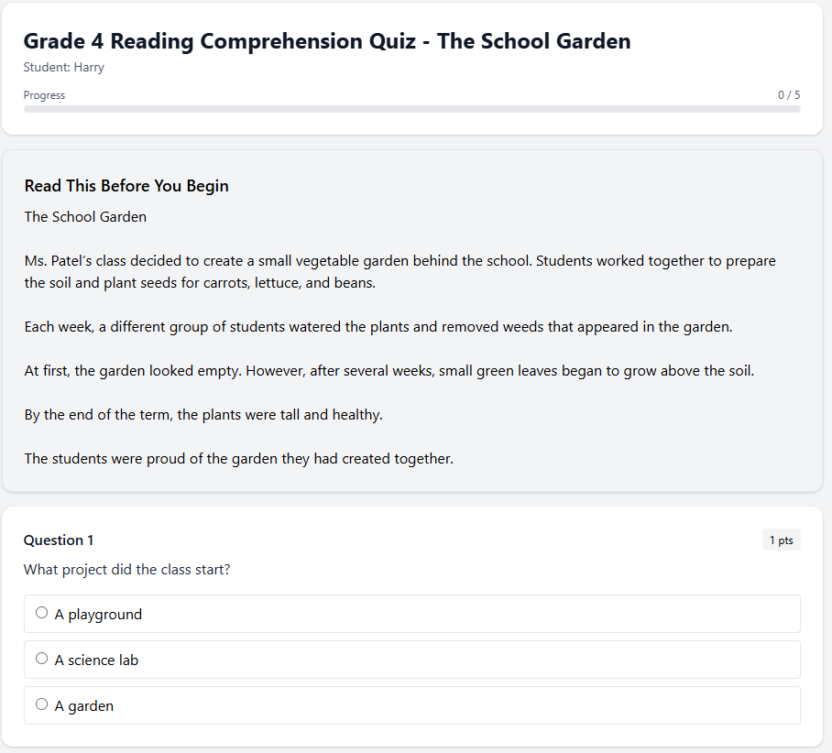The image size is (832, 753).
Task: Click the radio circle next to "A garden"
Action: point(41,704)
